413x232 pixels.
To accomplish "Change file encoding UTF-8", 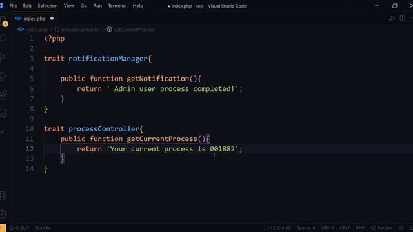I will coord(327,227).
